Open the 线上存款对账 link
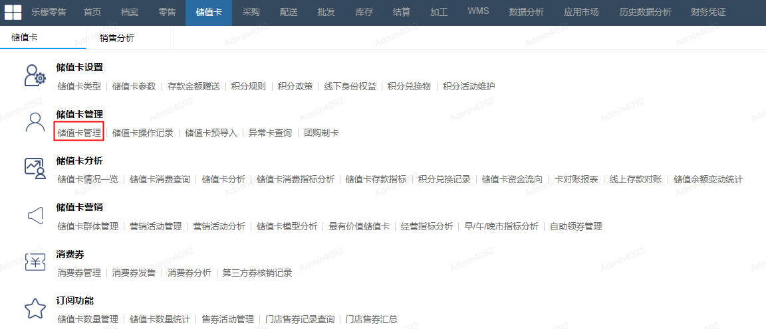The width and height of the screenshot is (766, 329). pos(636,179)
